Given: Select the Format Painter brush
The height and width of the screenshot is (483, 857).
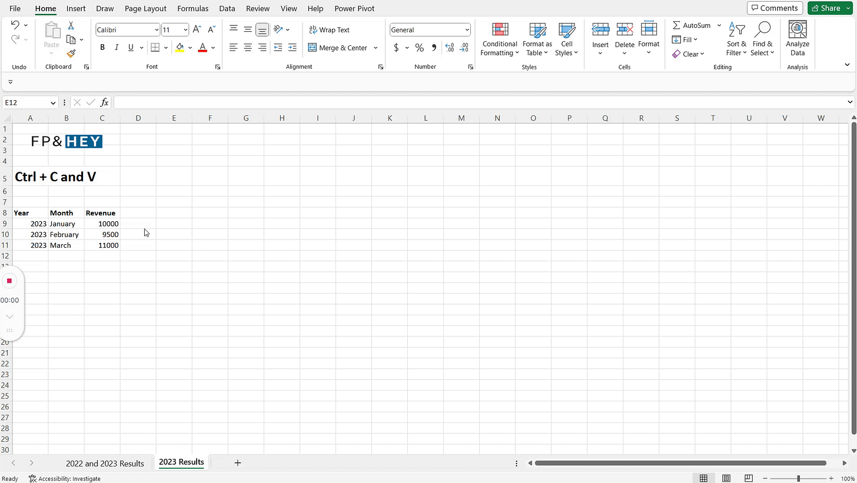Looking at the screenshot, I should click(71, 54).
